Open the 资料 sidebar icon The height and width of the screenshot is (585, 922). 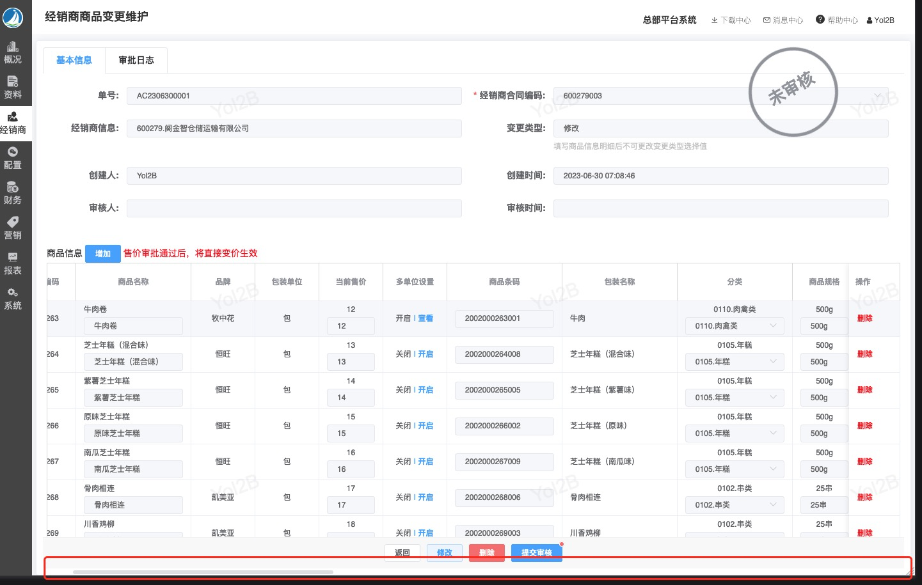[x=13, y=88]
